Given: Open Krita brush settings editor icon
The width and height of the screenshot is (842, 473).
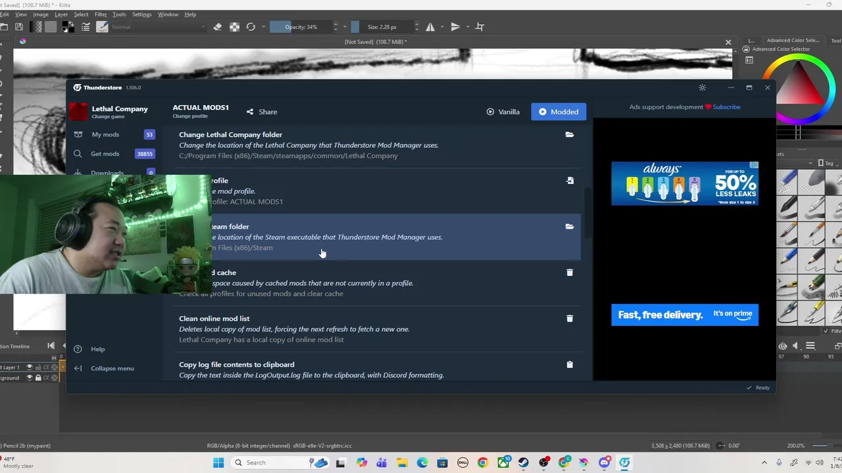Looking at the screenshot, I should point(86,27).
